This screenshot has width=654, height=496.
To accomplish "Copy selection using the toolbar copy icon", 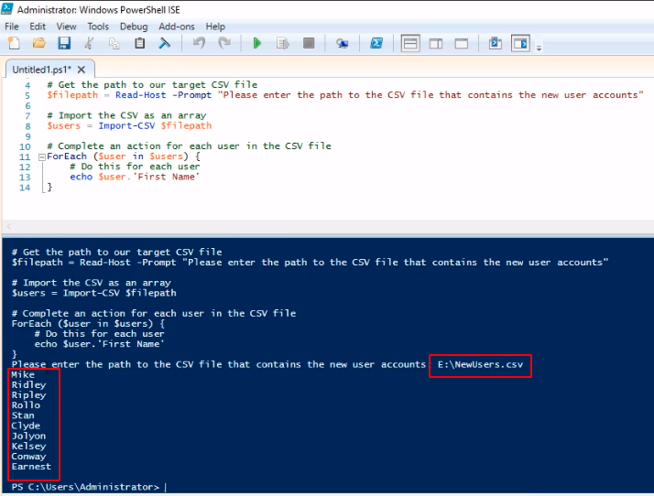I will (x=114, y=43).
